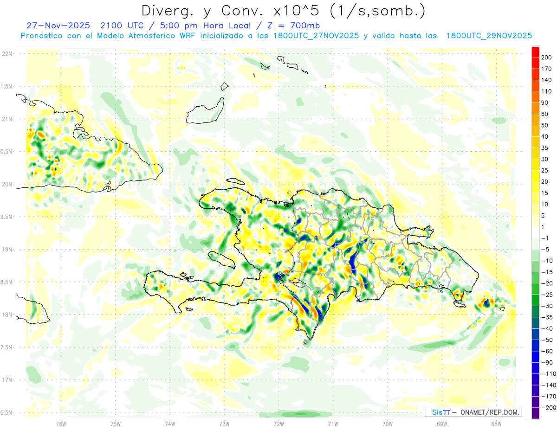557x430 pixels.
Task: Click the "19N" latitude label
Action: point(7,250)
